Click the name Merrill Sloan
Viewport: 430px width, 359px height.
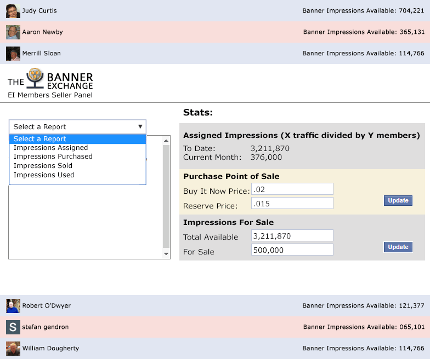pos(42,54)
